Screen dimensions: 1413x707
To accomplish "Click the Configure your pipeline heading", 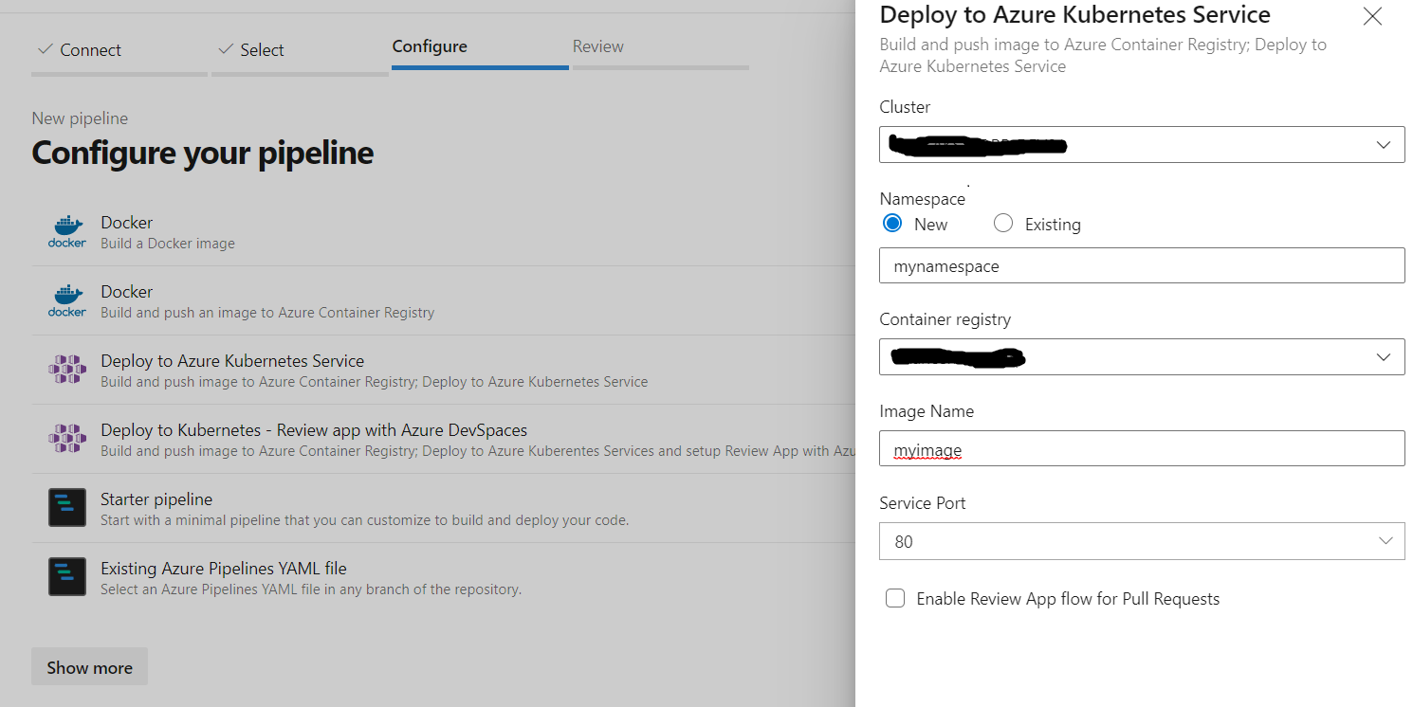I will 203,153.
